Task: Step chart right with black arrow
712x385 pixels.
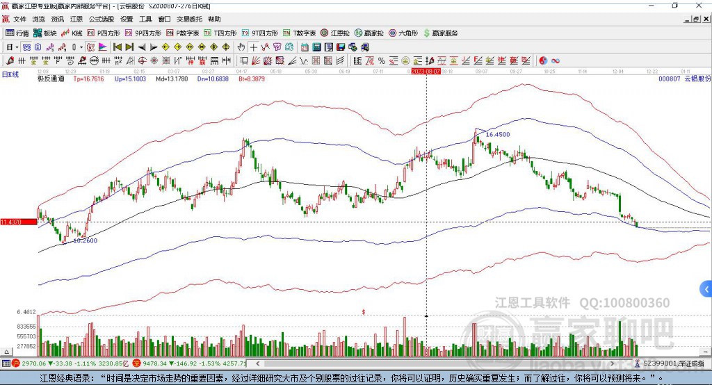Action: [x=154, y=47]
